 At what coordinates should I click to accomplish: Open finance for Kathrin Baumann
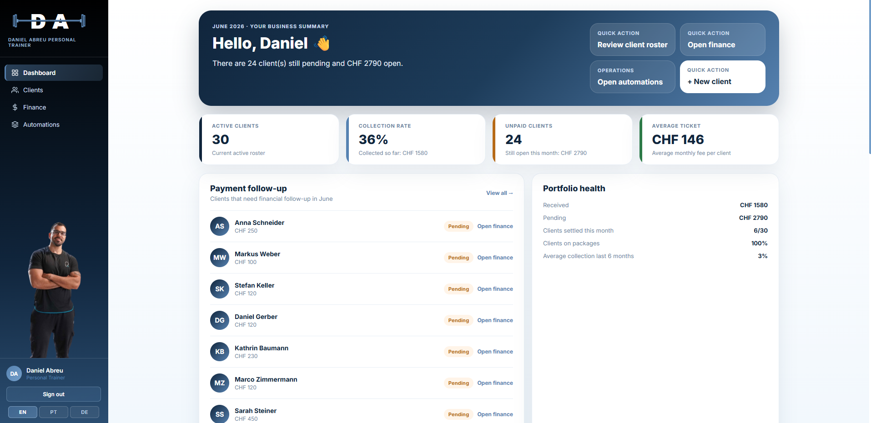tap(495, 352)
